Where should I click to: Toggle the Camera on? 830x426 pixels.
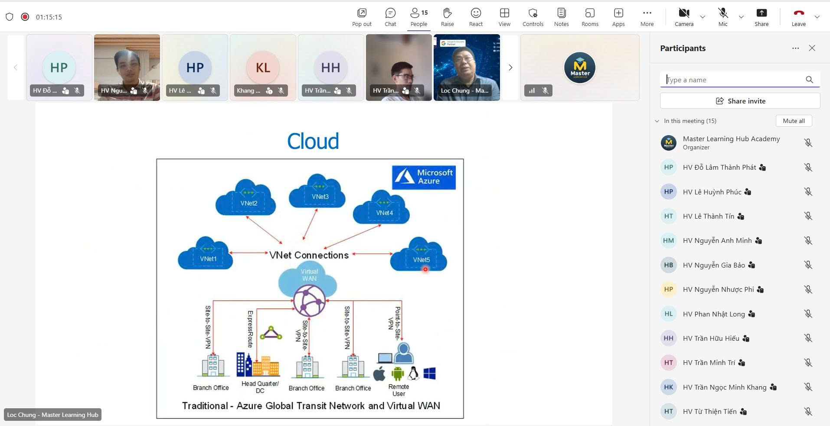684,17
